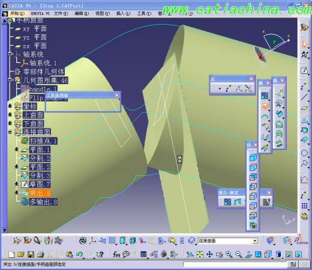Expand the 平面.2 tree node
Screen dimensions: 312x270
pos(17,166)
